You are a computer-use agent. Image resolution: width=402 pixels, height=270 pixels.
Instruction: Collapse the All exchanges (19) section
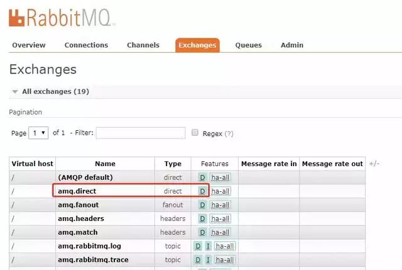[x=55, y=91]
